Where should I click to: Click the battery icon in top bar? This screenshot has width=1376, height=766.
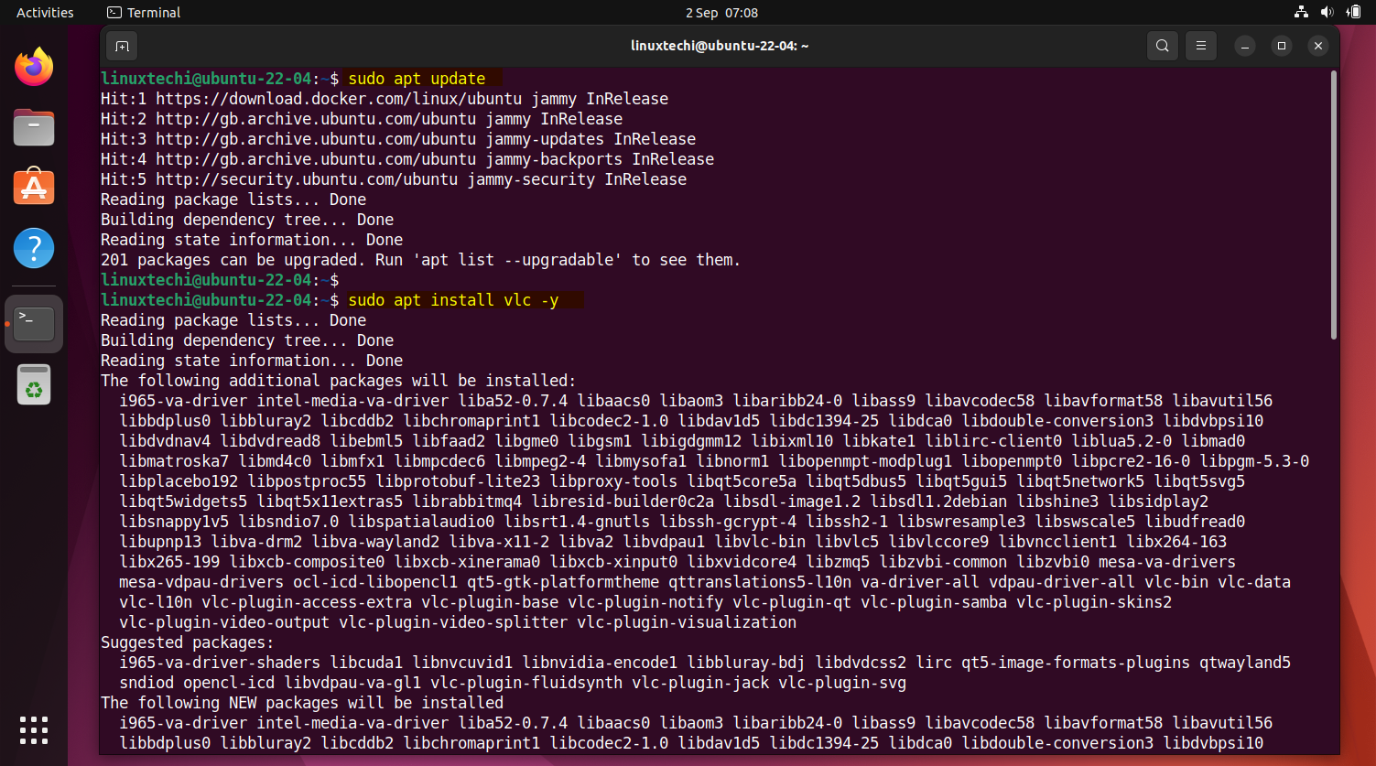(x=1352, y=13)
